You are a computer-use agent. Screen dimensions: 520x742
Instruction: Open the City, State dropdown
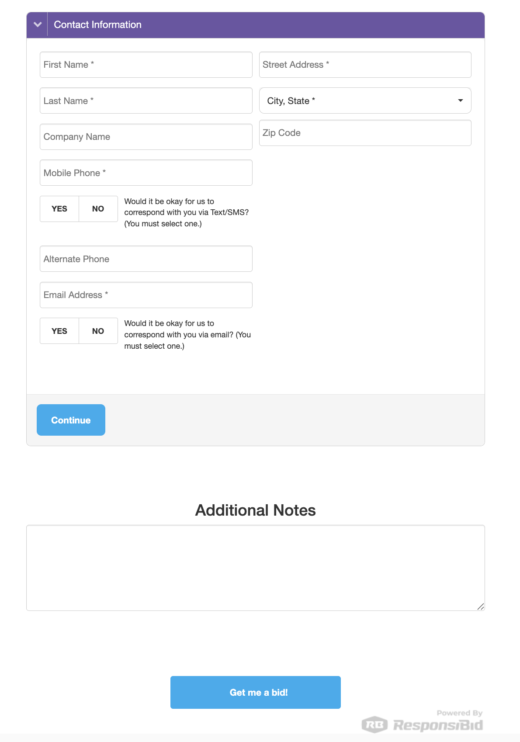(365, 101)
